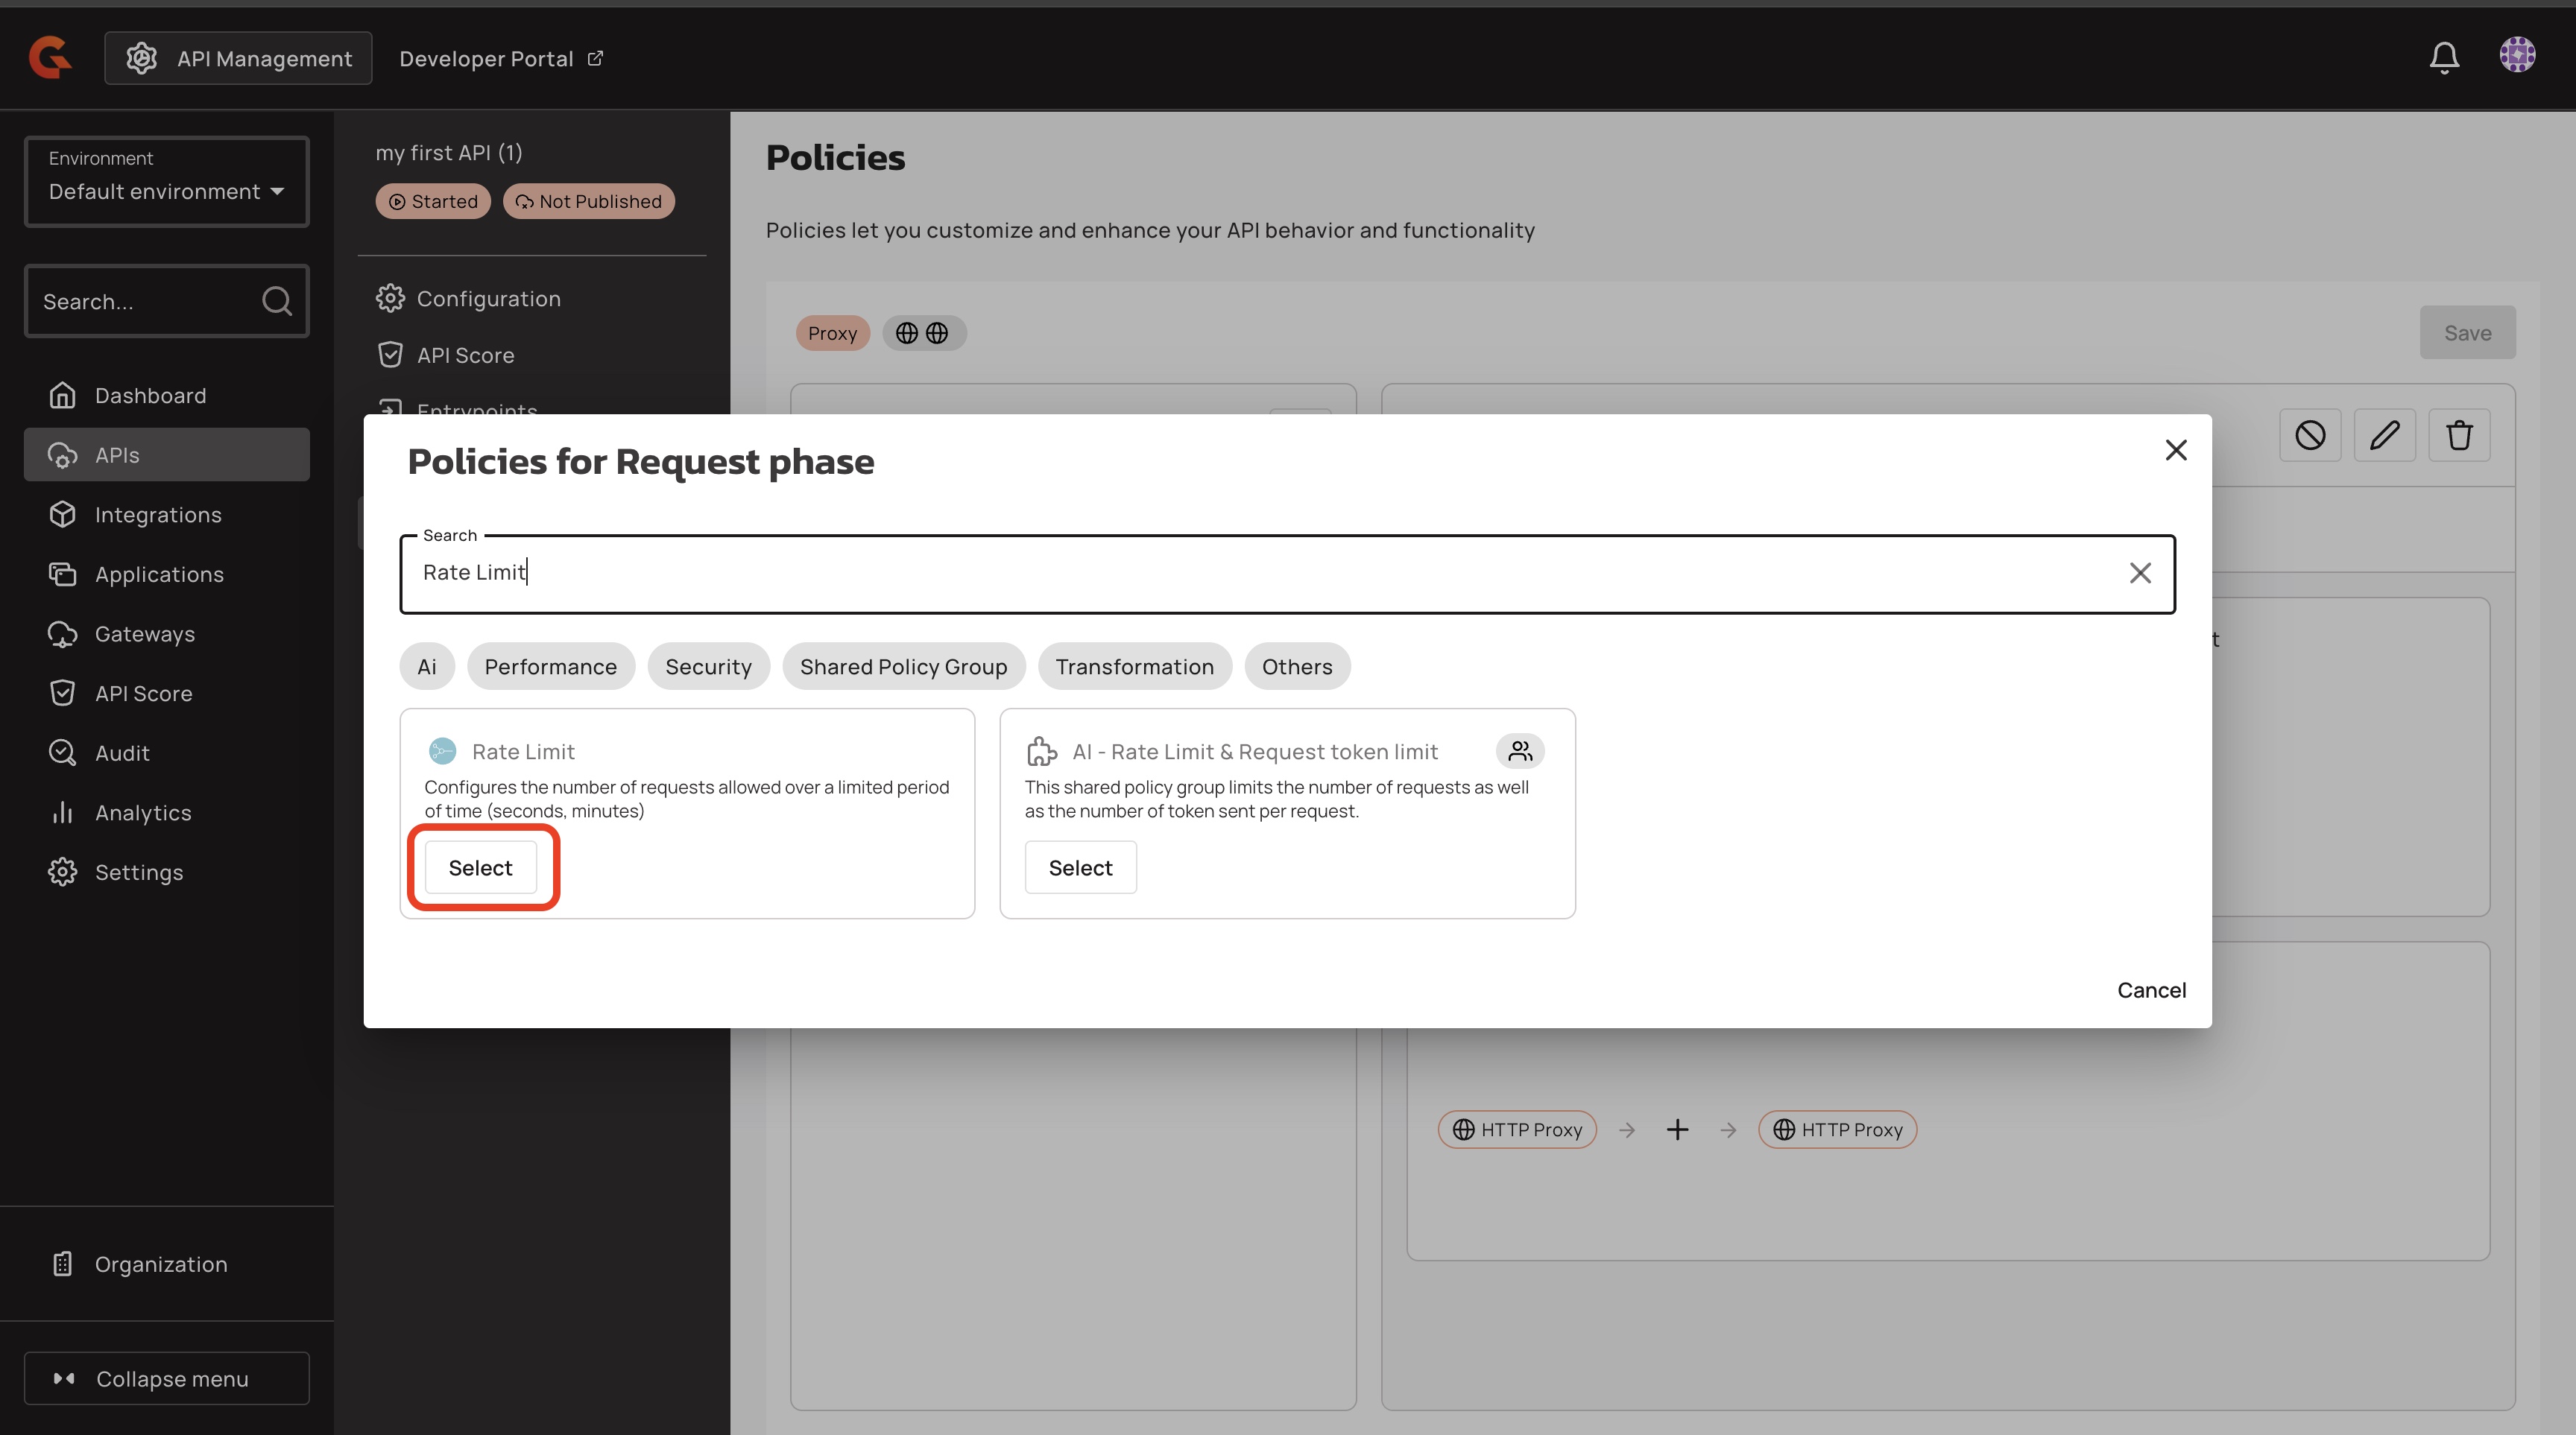
Task: Select the AI Rate Limit token policy
Action: tap(1080, 867)
